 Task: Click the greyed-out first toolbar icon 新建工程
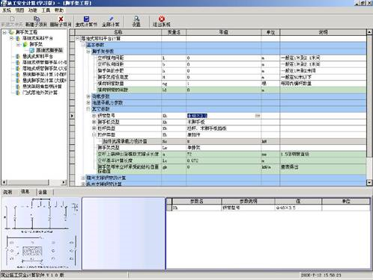[12, 19]
